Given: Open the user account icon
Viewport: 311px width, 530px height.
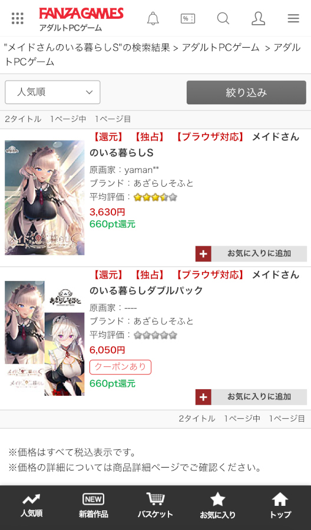Looking at the screenshot, I should 258,18.
